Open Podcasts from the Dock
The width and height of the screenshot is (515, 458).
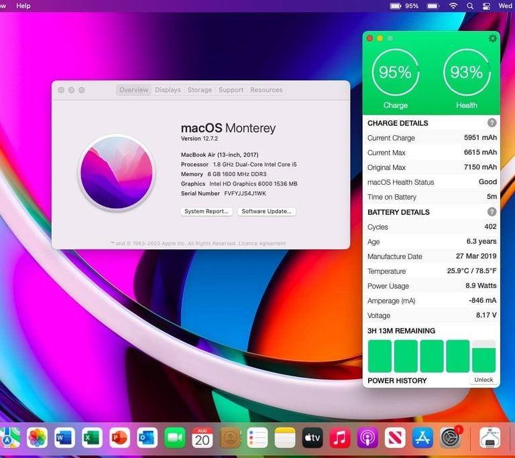tap(367, 438)
